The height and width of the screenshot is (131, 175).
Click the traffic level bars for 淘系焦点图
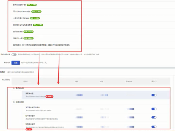point(79,95)
